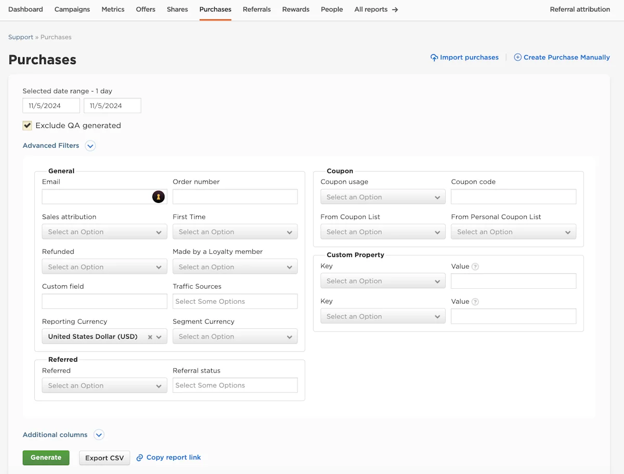Open the Sales attribution dropdown
624x474 pixels.
pyautogui.click(x=105, y=232)
